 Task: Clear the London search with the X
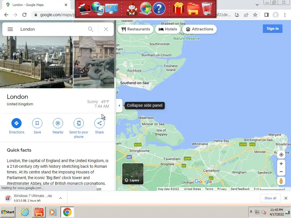[106, 29]
